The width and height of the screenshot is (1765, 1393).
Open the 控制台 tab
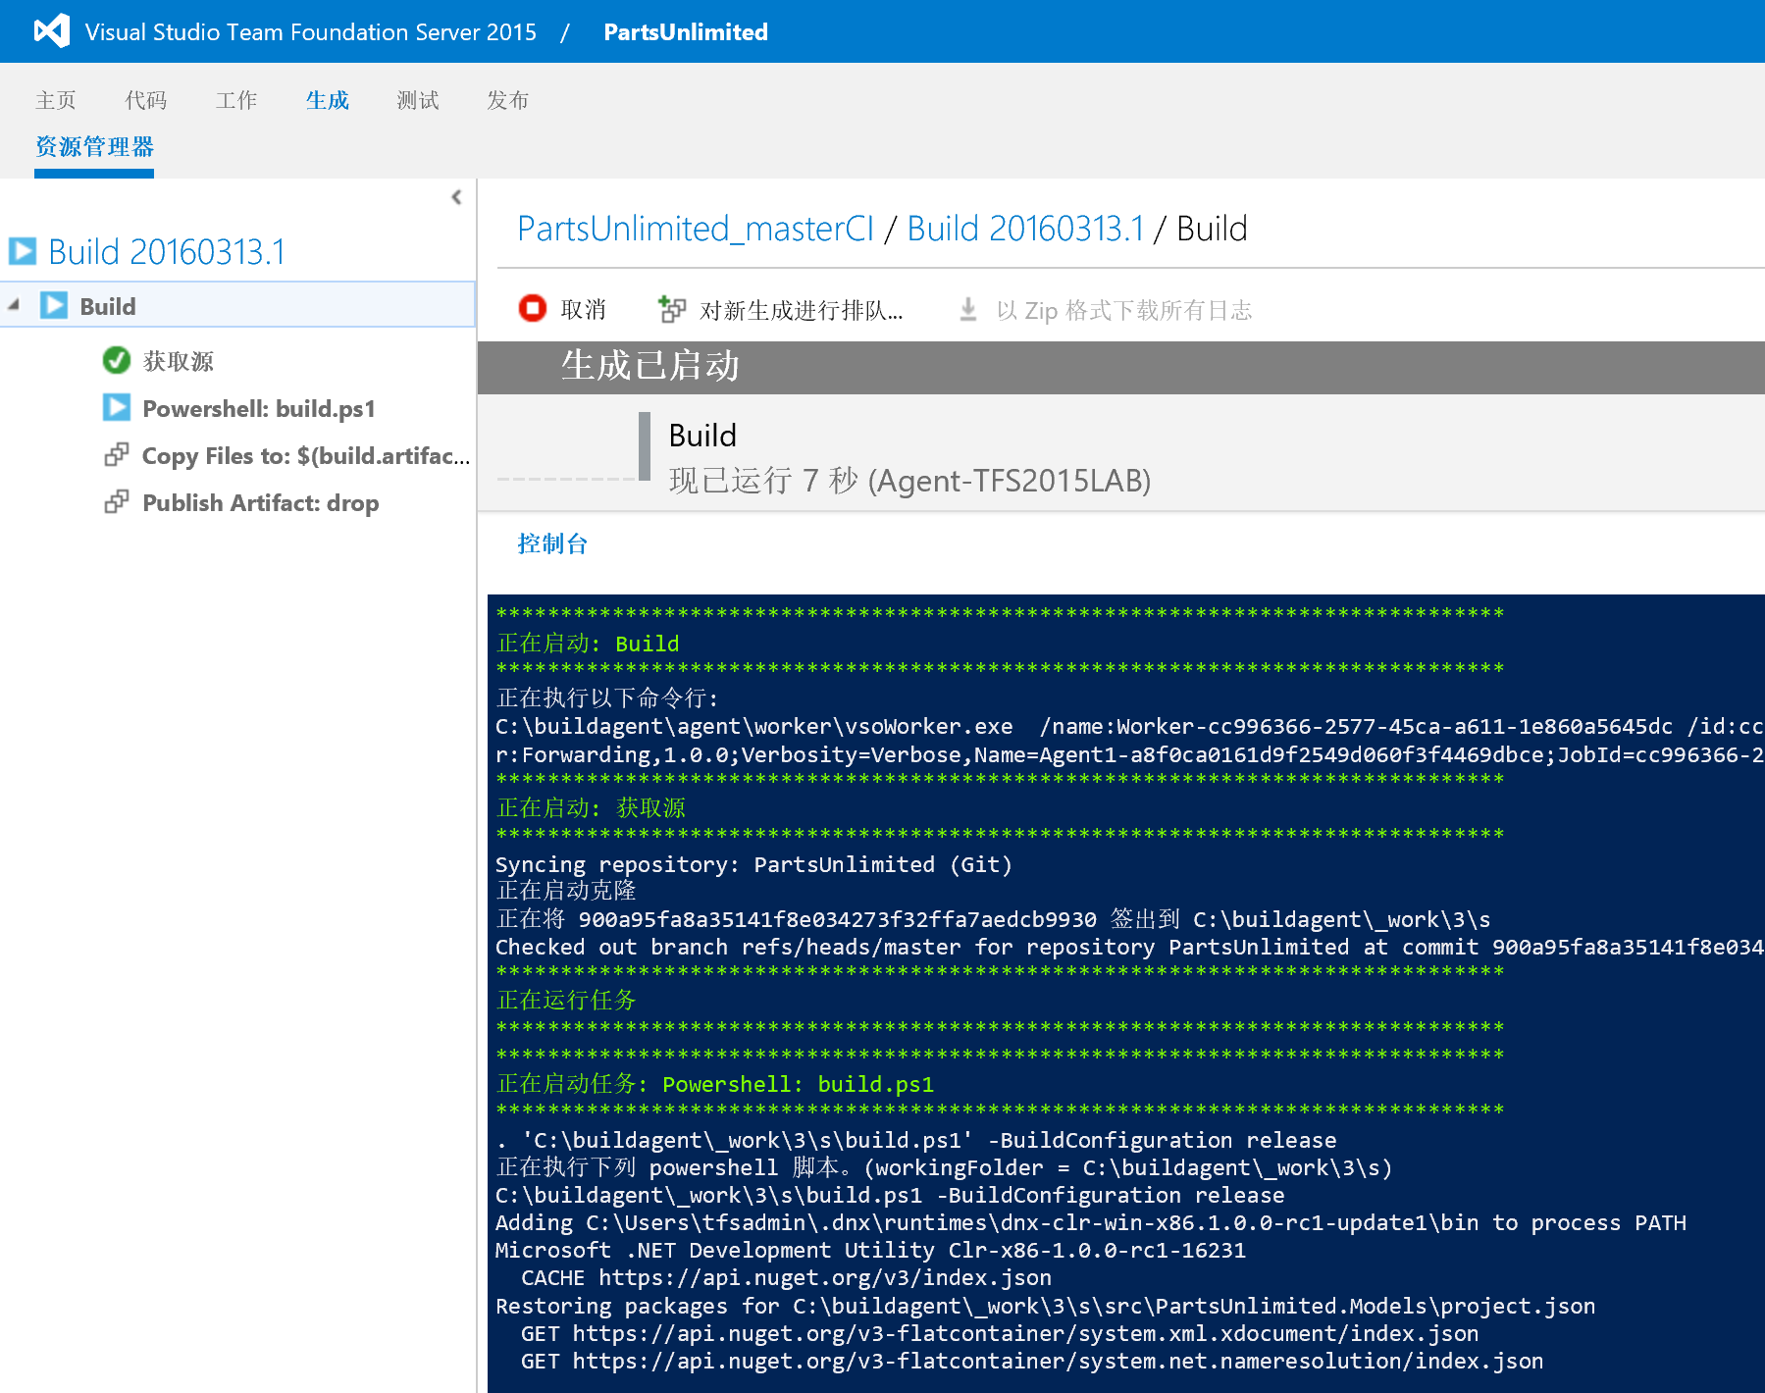coord(552,543)
